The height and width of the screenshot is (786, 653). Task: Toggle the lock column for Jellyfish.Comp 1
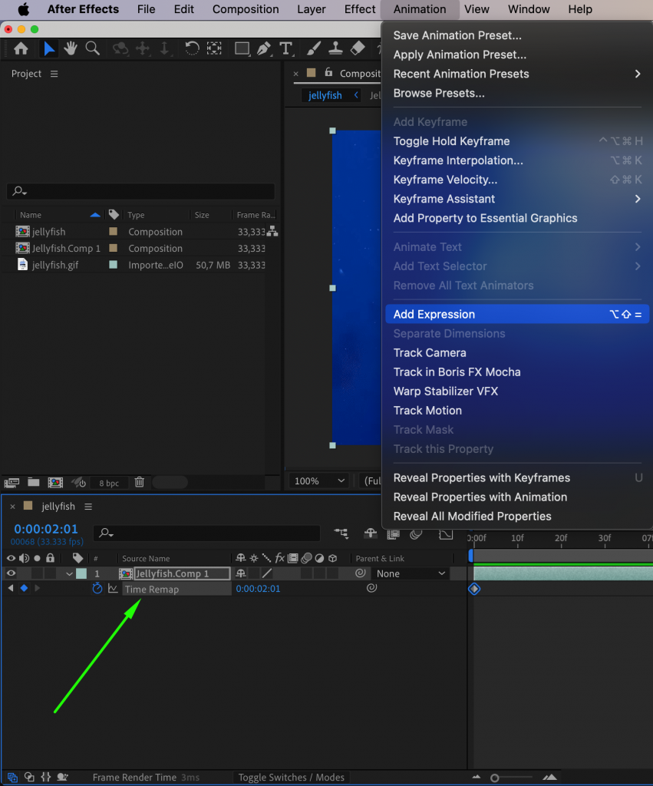[49, 573]
